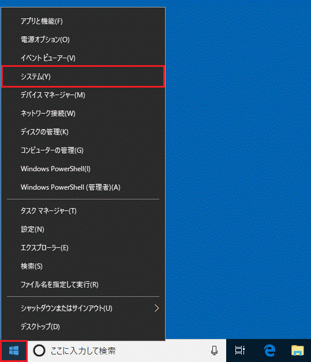Viewport: 311px width, 362px height.
Task: Select 検索(S) menu entry
Action: (83, 266)
